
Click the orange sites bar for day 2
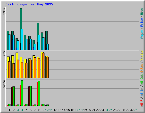coord(14,71)
